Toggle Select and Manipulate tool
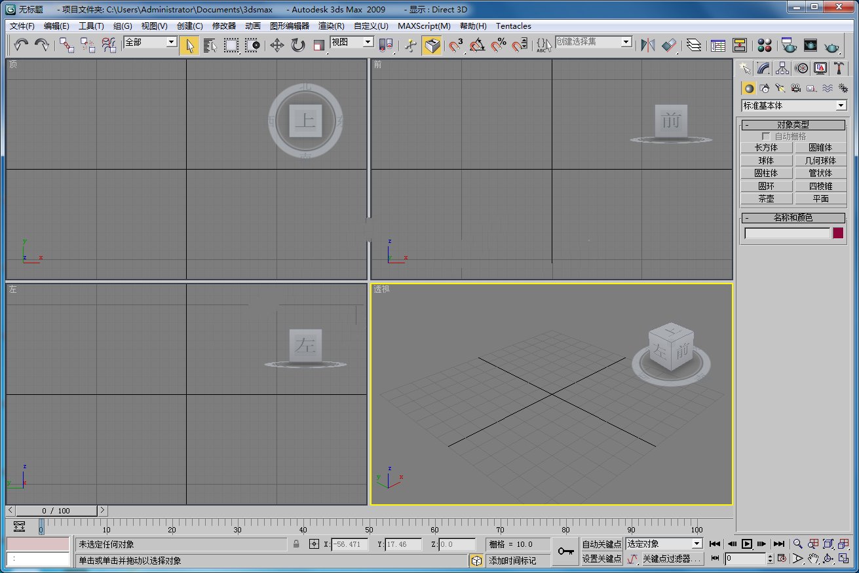Screen dimensions: 859x573 tap(411, 45)
